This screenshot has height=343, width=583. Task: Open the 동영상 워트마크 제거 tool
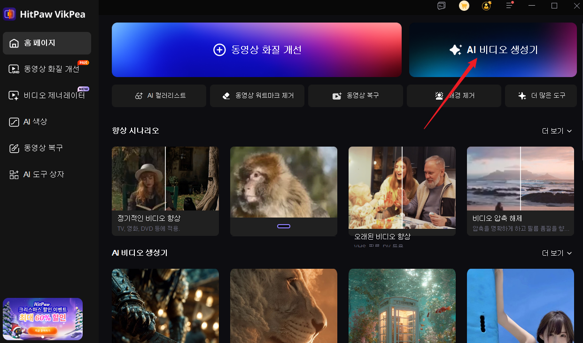click(257, 96)
